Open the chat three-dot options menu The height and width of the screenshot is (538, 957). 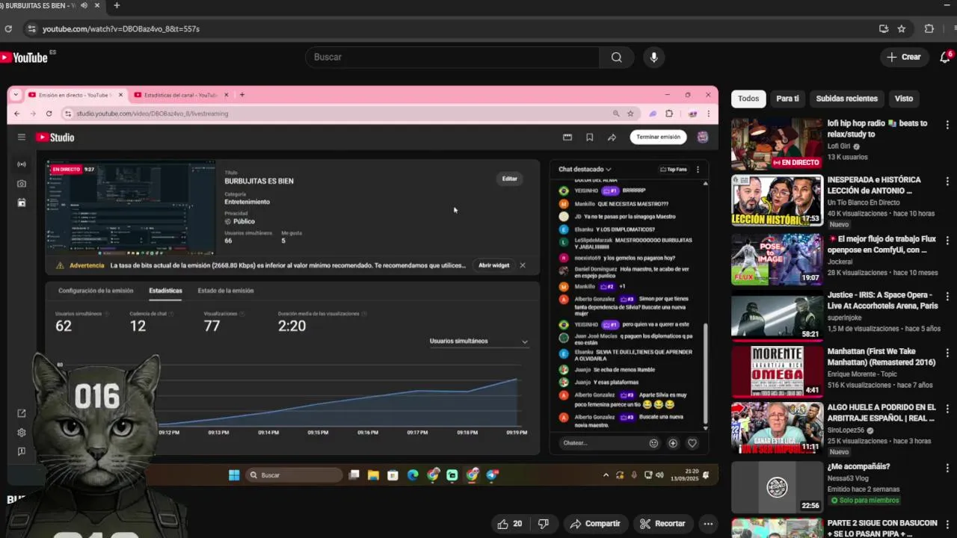698,170
